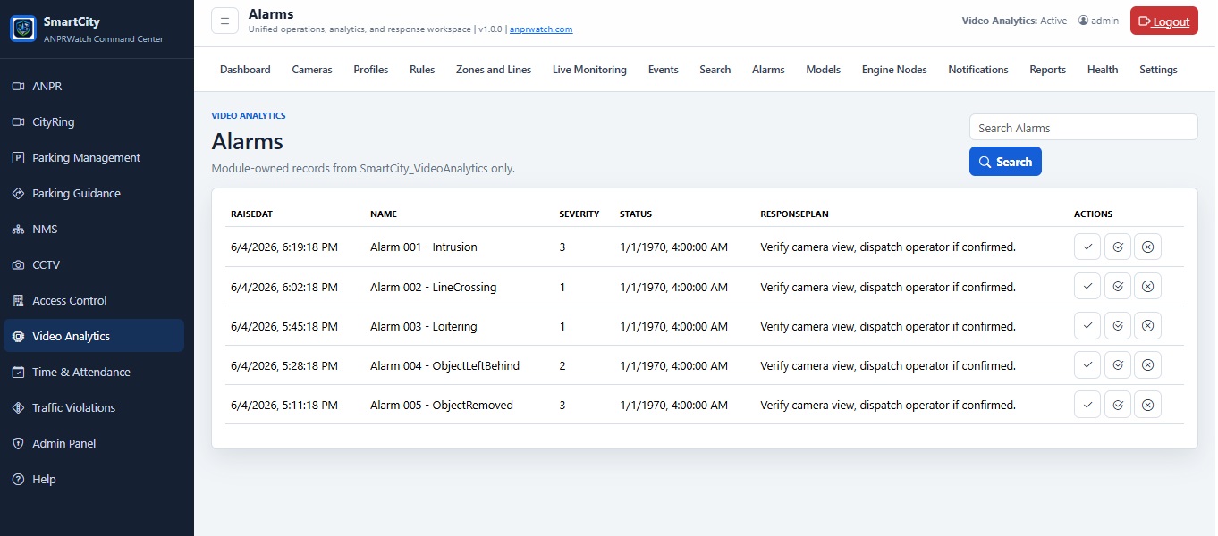Dismiss Alarm 002 - LineCrossing with X icon
Screen dimensions: 1218x536
point(1148,287)
